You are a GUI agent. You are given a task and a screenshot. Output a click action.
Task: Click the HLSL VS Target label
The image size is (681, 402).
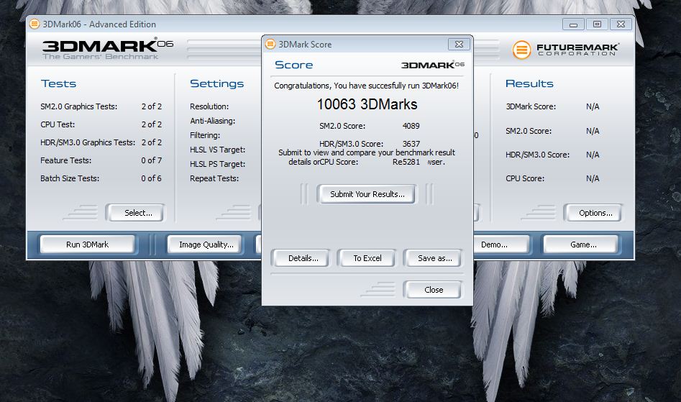coord(217,150)
